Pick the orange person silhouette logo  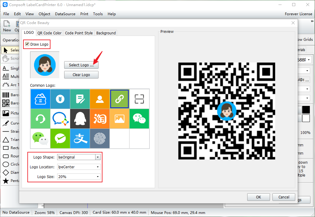pyautogui.click(x=100, y=99)
